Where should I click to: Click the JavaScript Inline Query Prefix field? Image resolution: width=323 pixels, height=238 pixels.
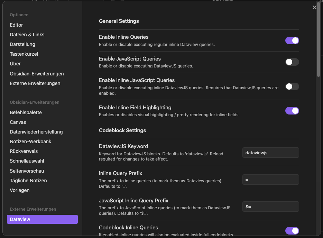coord(271,207)
